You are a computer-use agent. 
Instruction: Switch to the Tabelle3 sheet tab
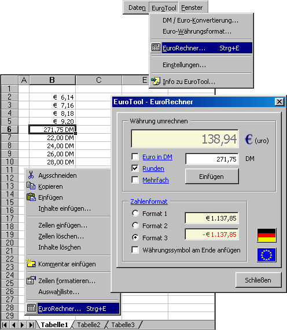click(123, 325)
